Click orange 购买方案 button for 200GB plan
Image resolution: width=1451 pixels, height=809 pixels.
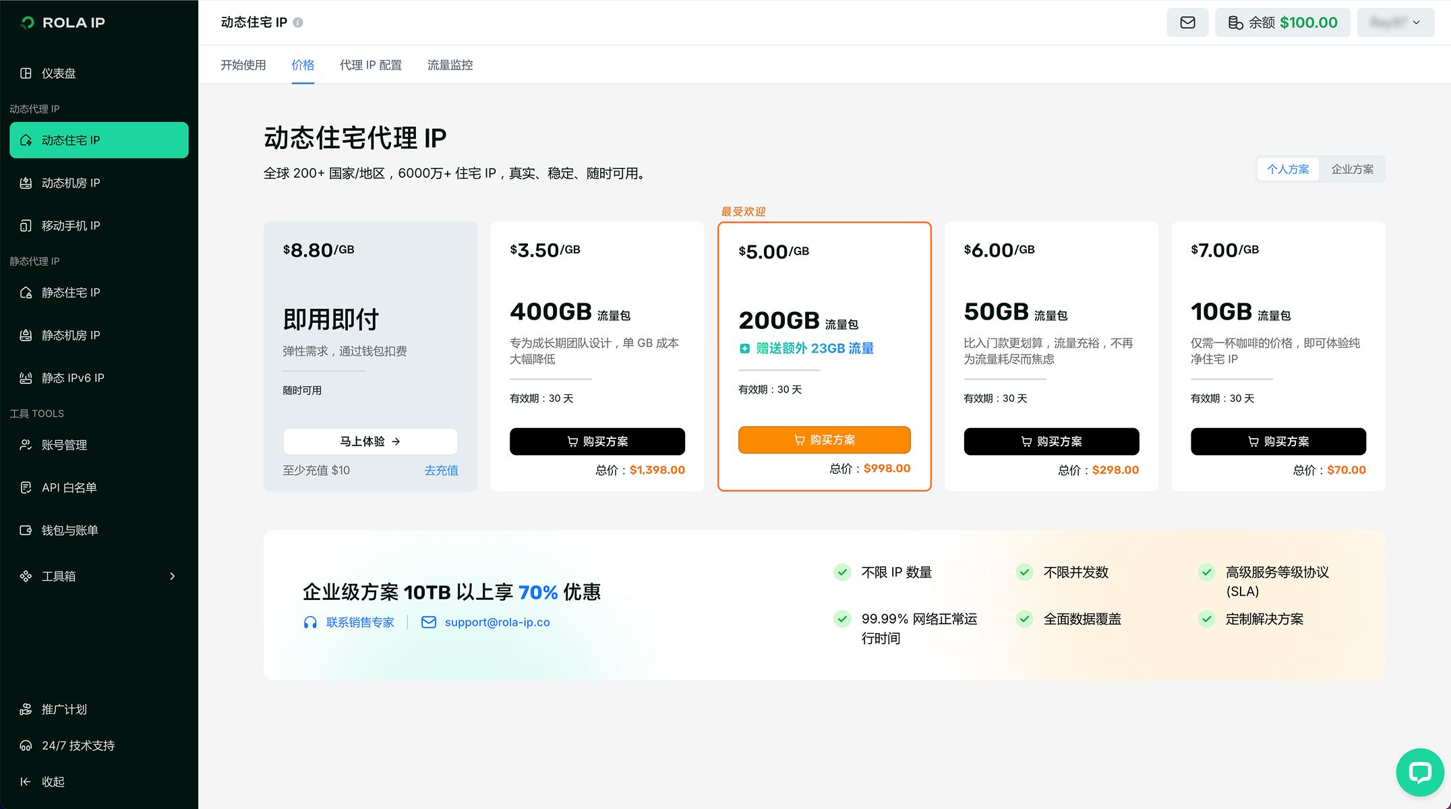(824, 440)
